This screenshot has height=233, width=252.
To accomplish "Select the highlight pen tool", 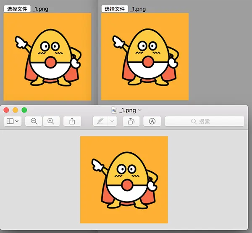I will click(100, 121).
